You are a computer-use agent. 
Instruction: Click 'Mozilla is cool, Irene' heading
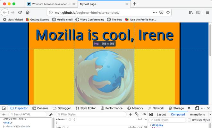105,35
